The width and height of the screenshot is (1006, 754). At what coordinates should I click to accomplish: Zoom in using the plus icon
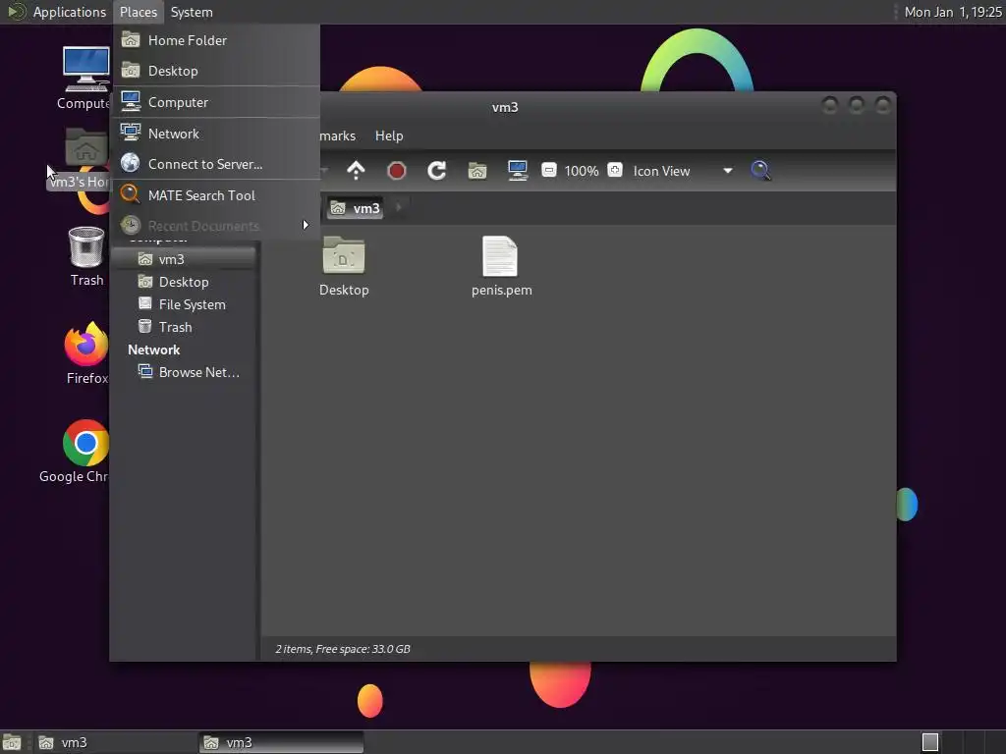[x=615, y=170]
